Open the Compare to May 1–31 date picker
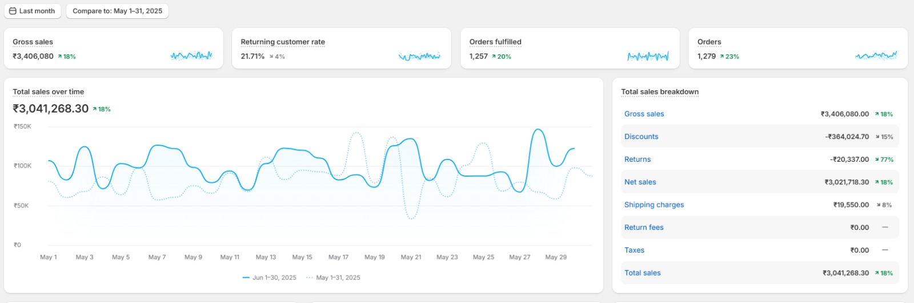The height and width of the screenshot is (303, 914). point(117,11)
